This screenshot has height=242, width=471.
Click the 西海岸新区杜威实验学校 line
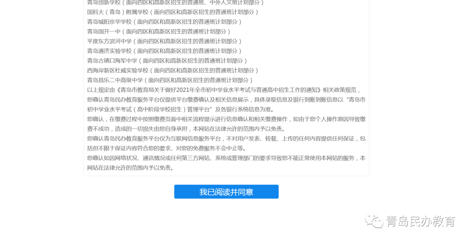pyautogui.click(x=173, y=70)
